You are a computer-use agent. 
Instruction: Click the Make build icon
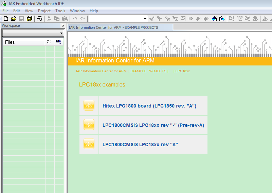pyautogui.click(x=240, y=19)
